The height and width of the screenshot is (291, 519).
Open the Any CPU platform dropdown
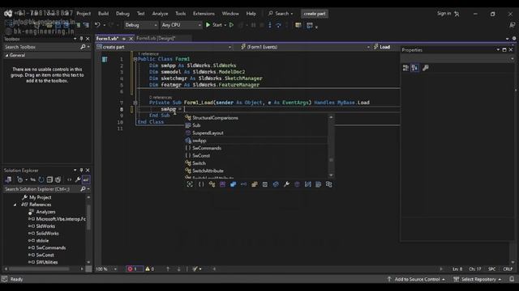click(181, 25)
